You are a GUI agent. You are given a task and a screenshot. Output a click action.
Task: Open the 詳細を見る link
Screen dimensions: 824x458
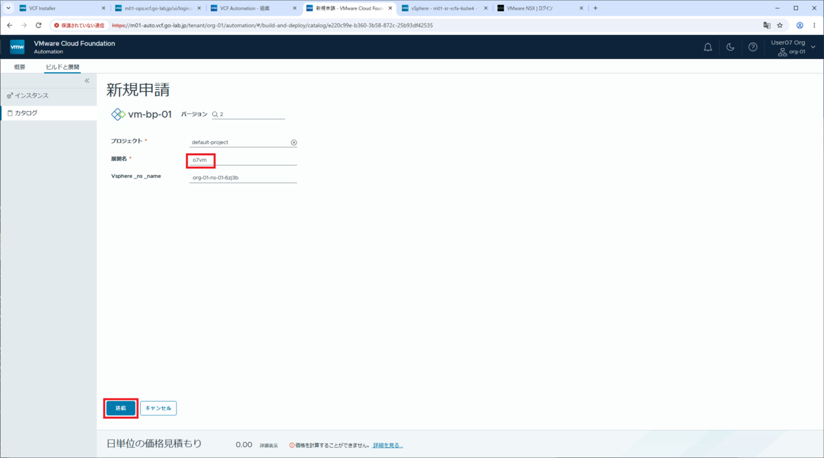point(388,445)
